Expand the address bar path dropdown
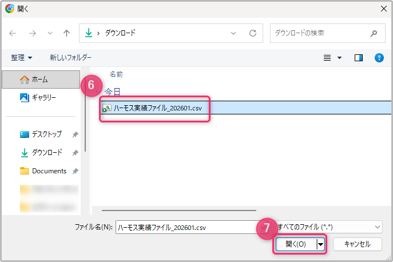Image resolution: width=393 pixels, height=262 pixels. (233, 33)
